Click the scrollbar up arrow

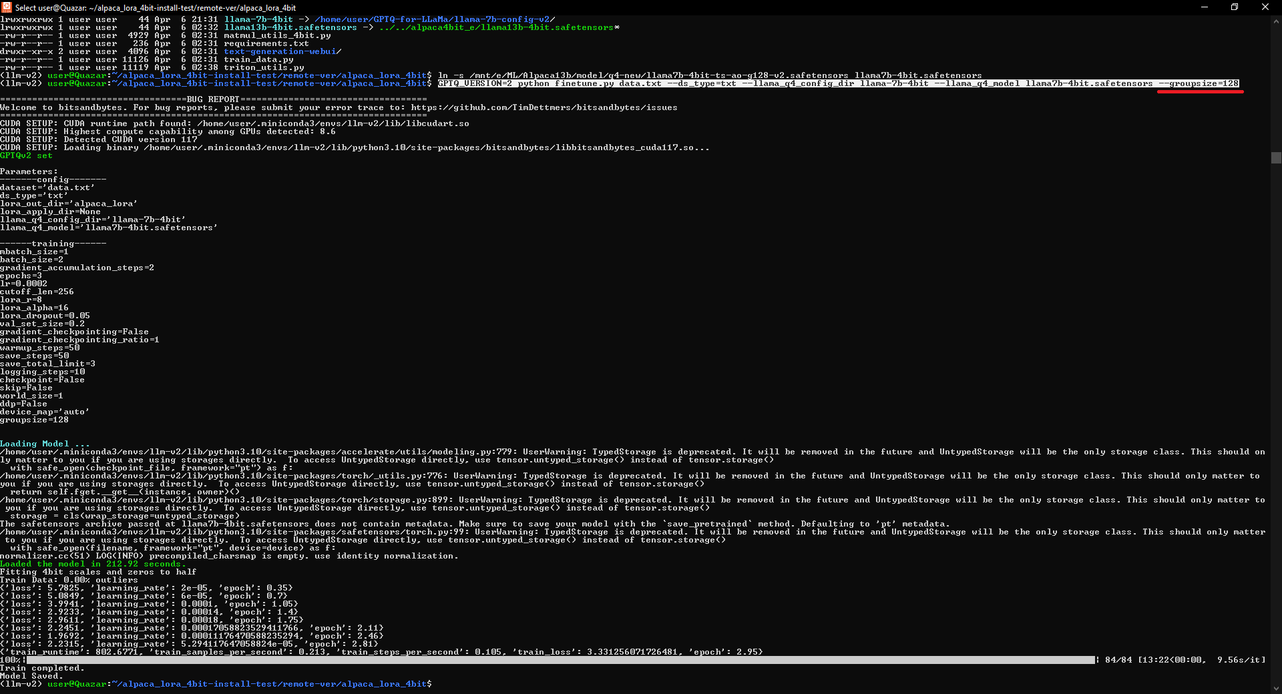pyautogui.click(x=1276, y=21)
